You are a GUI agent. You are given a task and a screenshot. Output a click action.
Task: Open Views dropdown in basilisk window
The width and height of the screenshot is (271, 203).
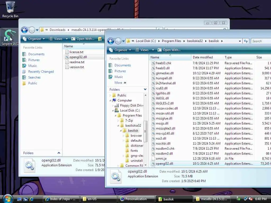click(x=153, y=50)
